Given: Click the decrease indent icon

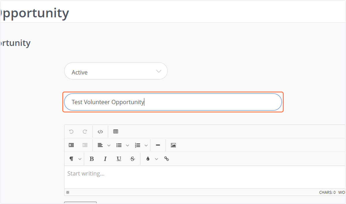Looking at the screenshot, I should [x=85, y=145].
